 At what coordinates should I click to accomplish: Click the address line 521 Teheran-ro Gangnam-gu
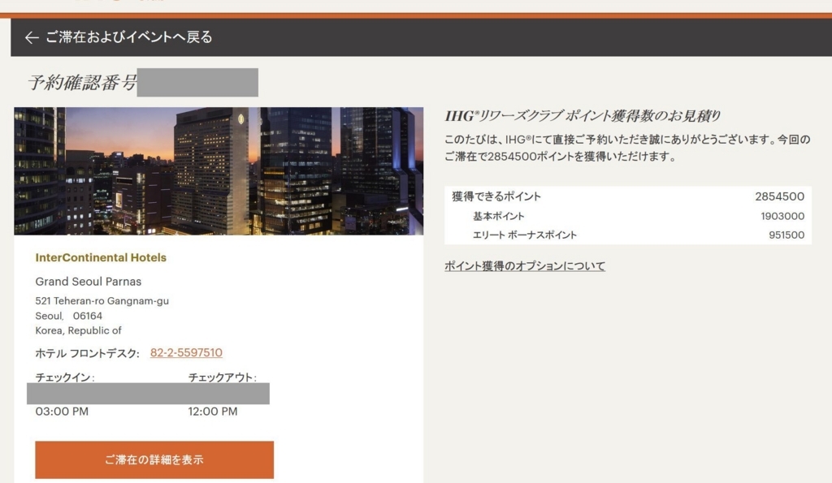(x=102, y=300)
